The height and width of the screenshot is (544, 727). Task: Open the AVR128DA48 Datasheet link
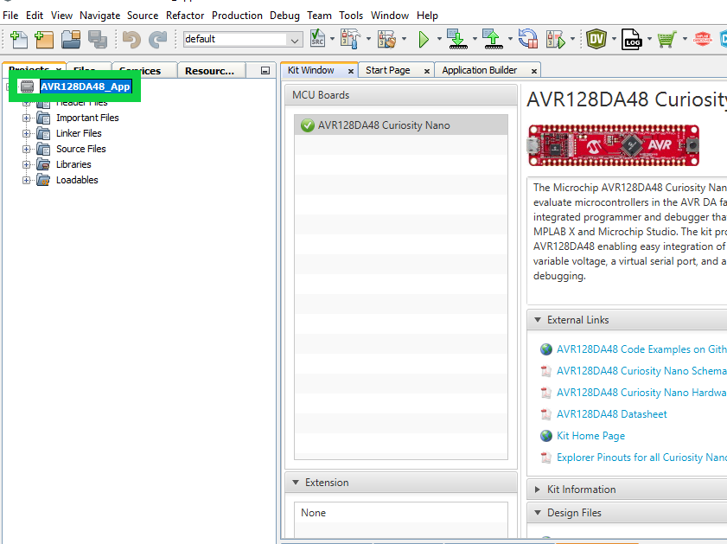click(611, 414)
